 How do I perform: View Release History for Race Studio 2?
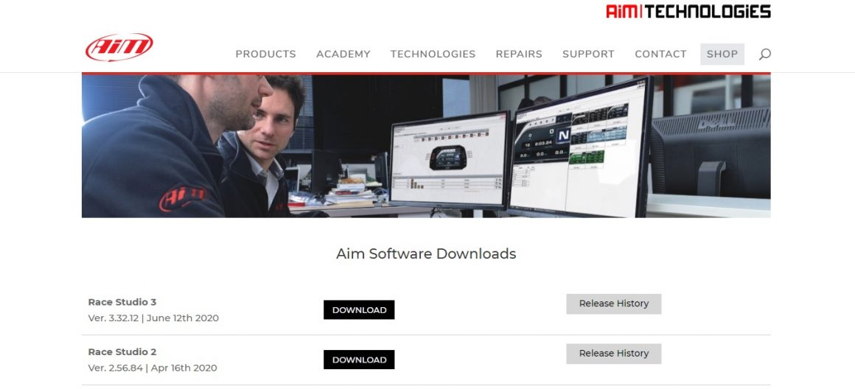click(x=613, y=354)
